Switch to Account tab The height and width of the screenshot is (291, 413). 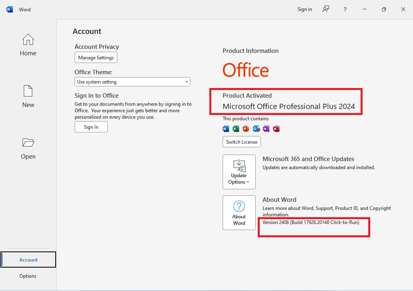28,260
